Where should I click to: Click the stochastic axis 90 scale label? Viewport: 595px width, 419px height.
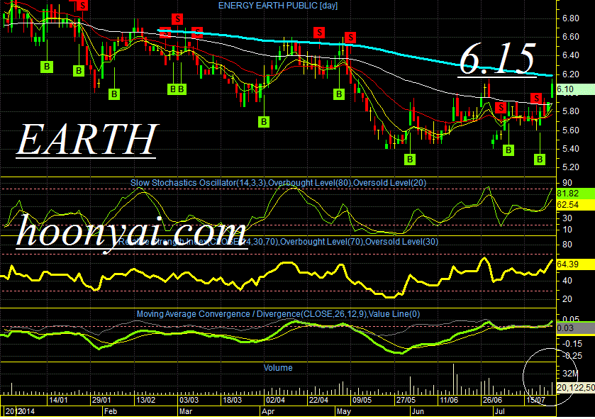pos(567,183)
